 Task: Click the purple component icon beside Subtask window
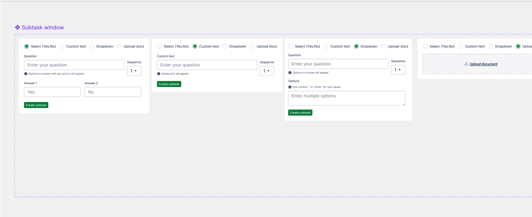17,28
